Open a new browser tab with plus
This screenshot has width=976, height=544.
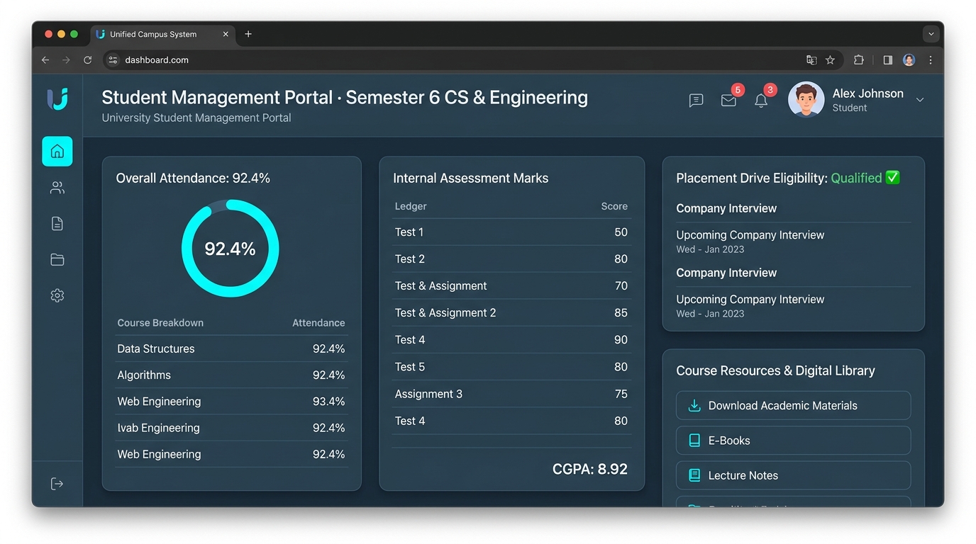[x=248, y=34]
